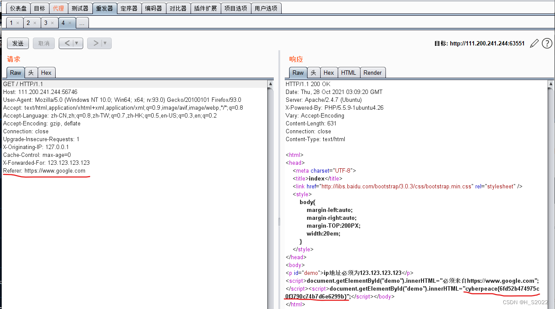Screen dimensions: 555x309
Task: Select the request 头 headers tab
Action: (31, 73)
